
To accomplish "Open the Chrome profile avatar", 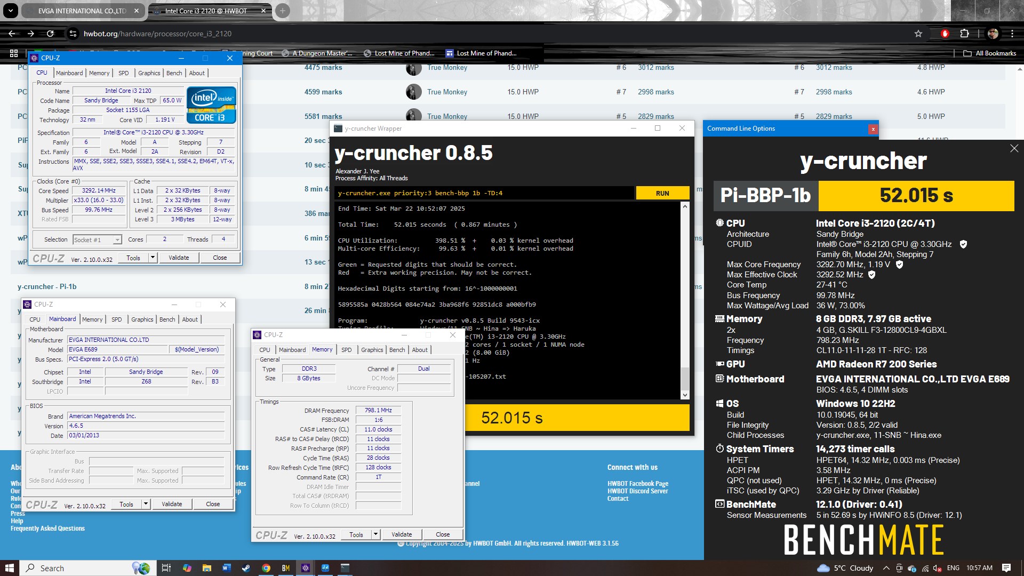I will 993,34.
